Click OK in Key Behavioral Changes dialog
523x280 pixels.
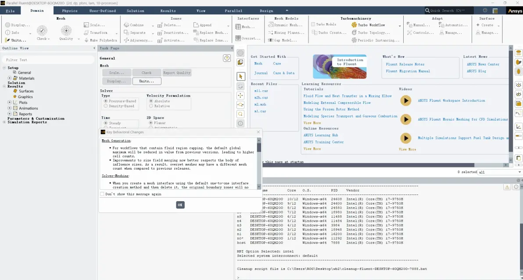coord(180,205)
